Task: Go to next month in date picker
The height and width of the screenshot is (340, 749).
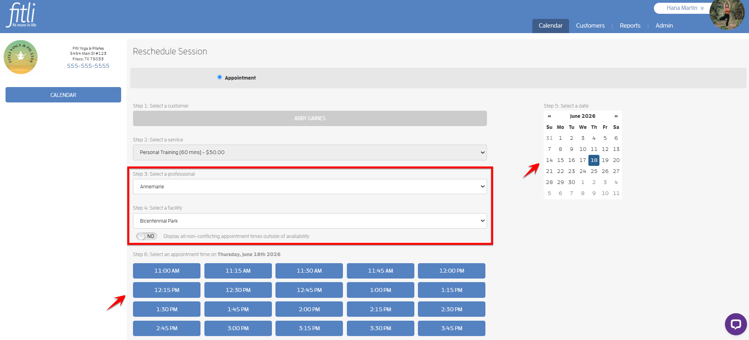Action: click(x=616, y=116)
